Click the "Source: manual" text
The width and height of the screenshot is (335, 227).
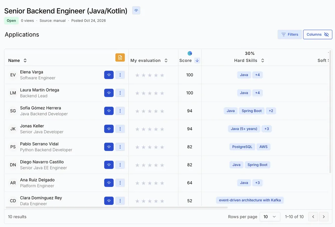click(53, 20)
